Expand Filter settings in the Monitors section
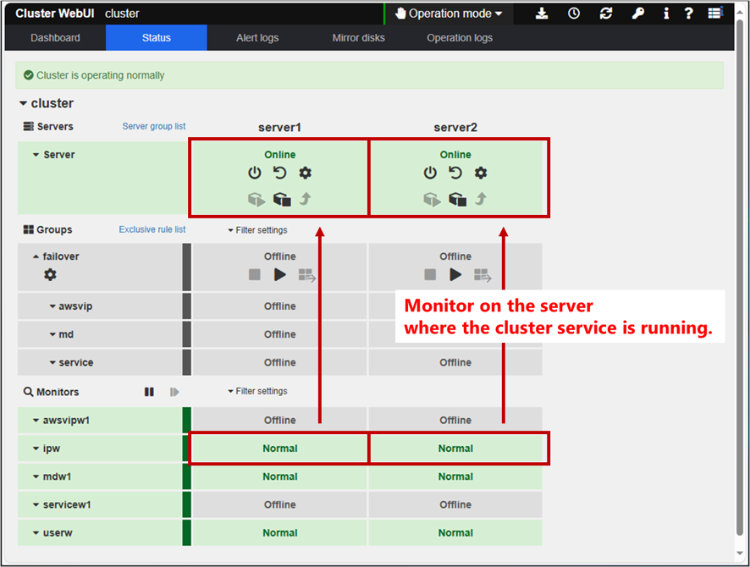The width and height of the screenshot is (750, 567). coord(257,392)
